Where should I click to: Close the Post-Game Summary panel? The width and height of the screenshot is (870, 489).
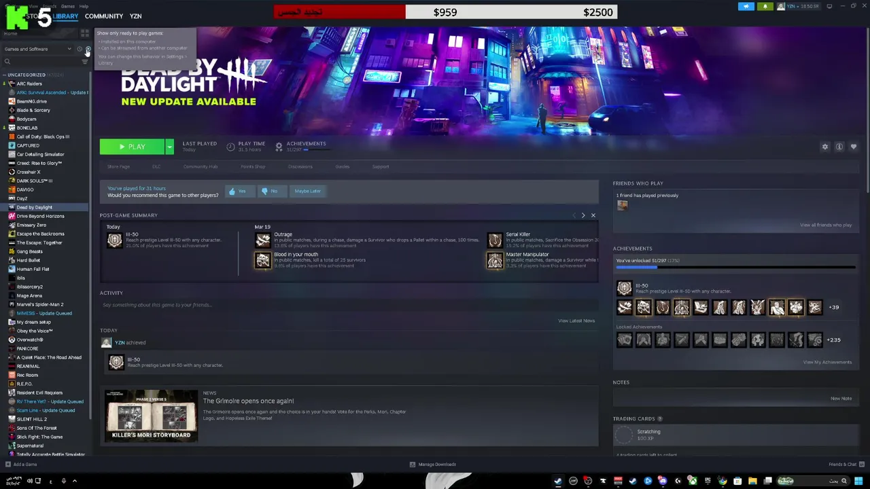[x=593, y=215]
